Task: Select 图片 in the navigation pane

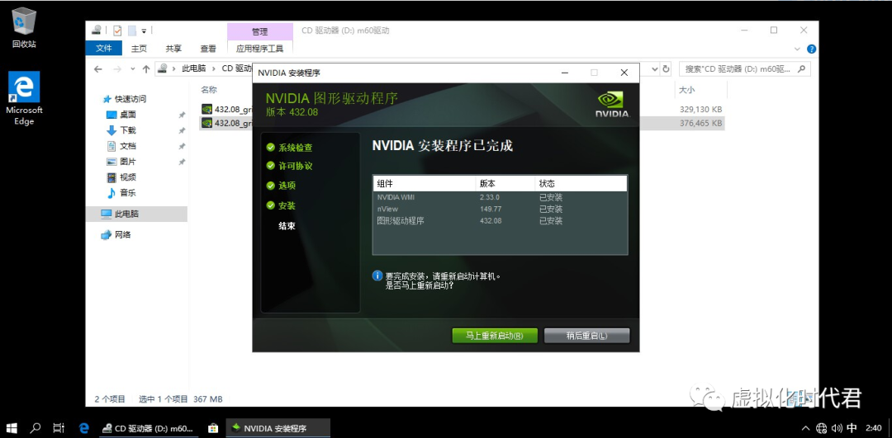Action: pyautogui.click(x=127, y=162)
